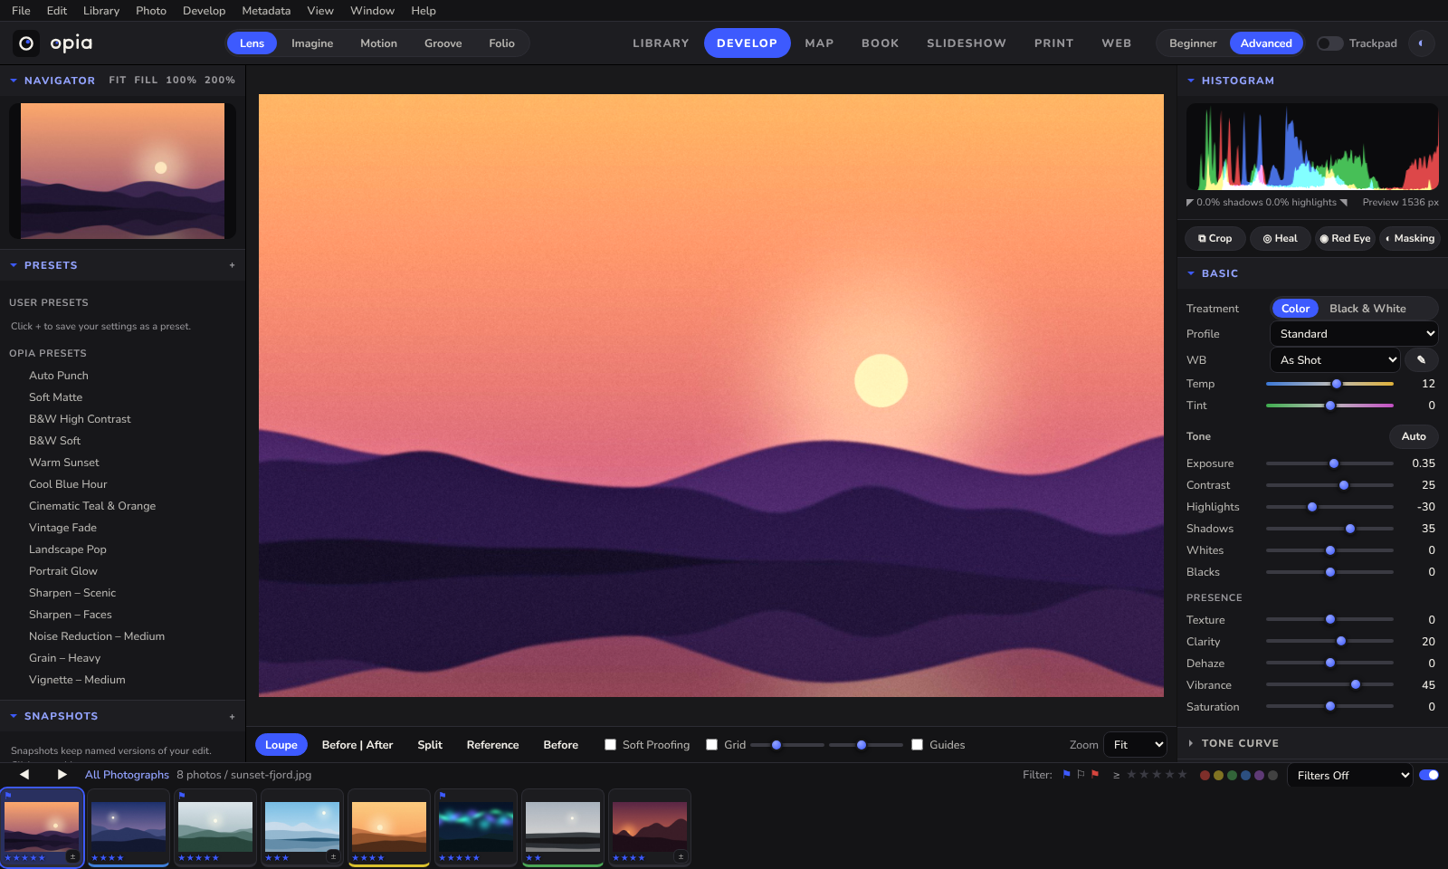
Task: Activate the Heal tool
Action: pos(1280,239)
